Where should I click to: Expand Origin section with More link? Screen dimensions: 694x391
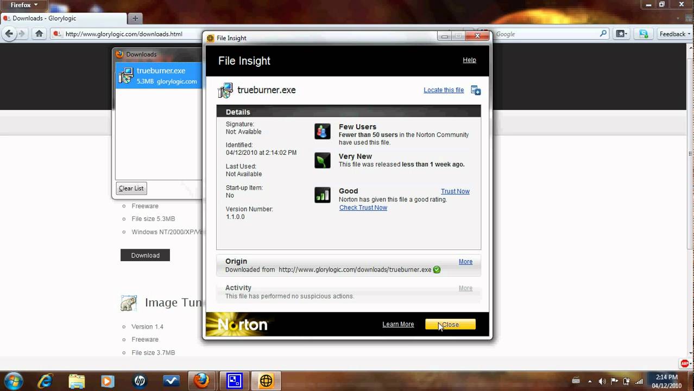coord(465,261)
